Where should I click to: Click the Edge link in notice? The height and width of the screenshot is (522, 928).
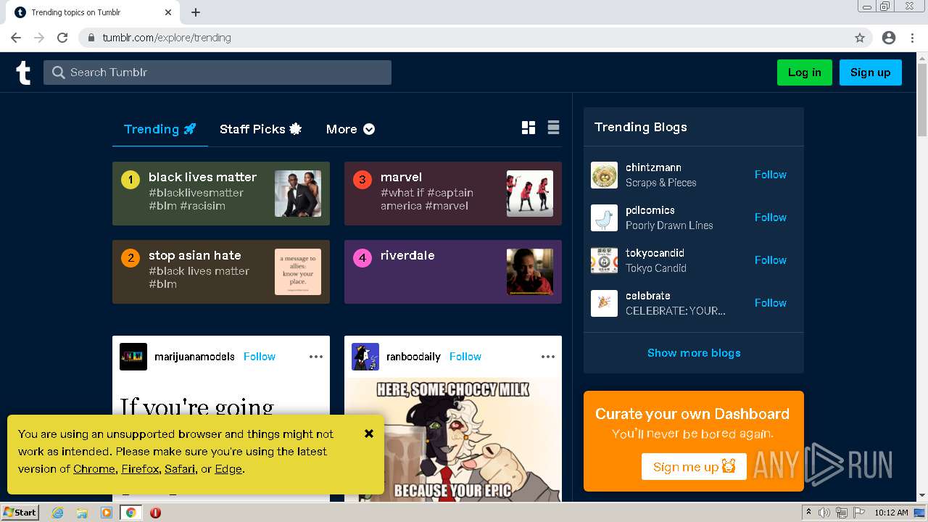coord(228,469)
